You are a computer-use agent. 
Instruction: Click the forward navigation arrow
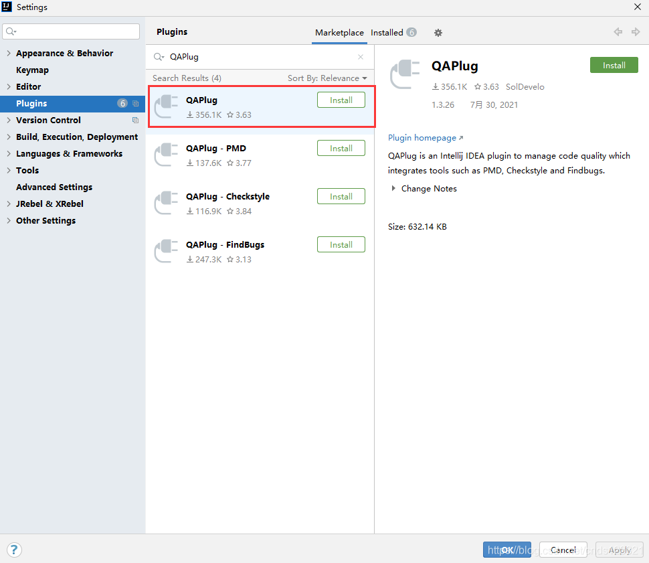tap(636, 32)
